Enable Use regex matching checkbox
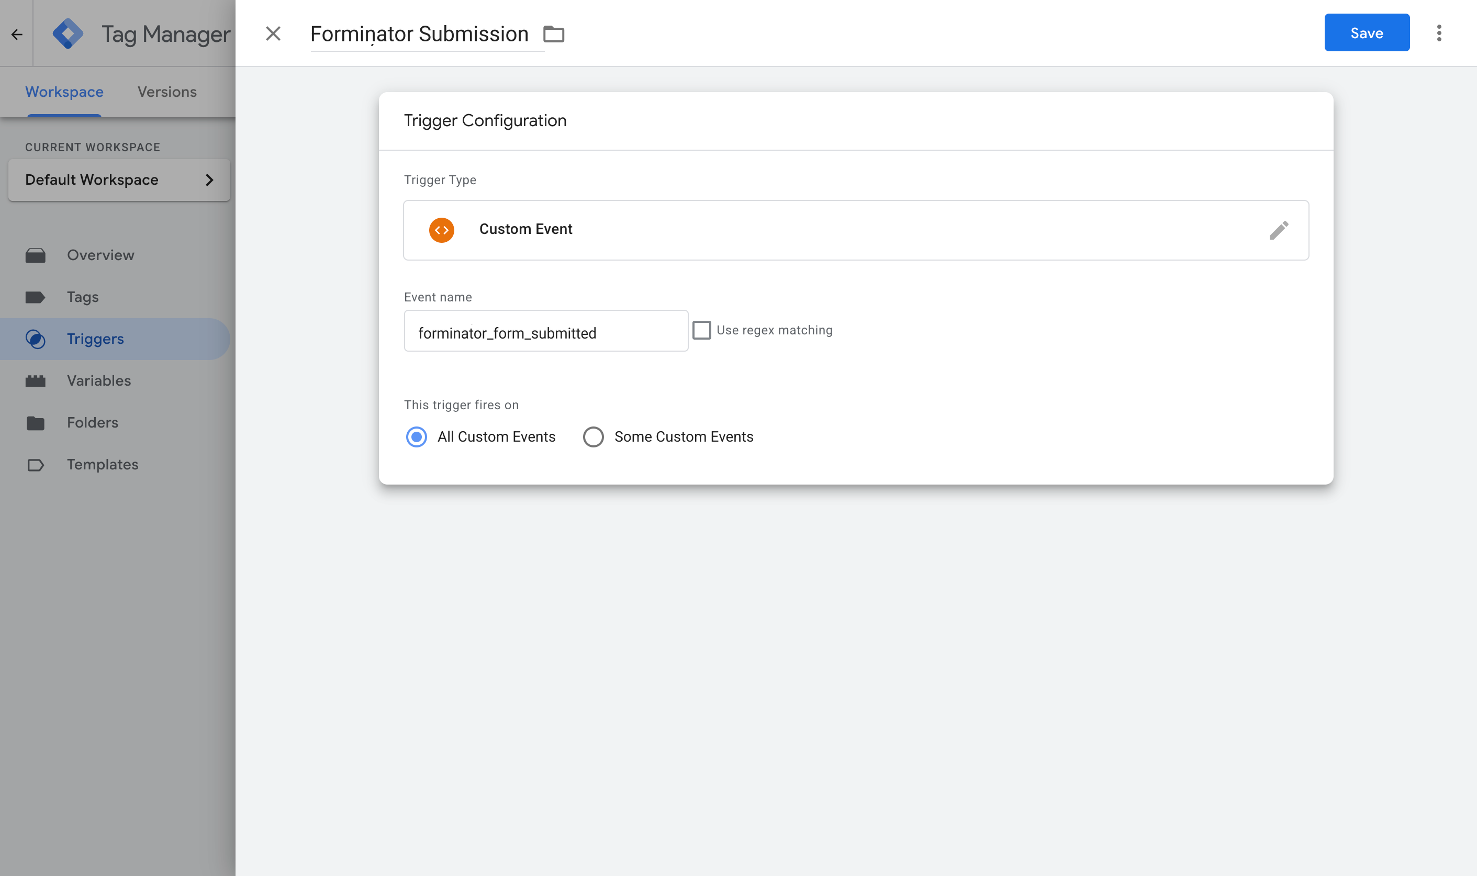1477x876 pixels. click(701, 330)
